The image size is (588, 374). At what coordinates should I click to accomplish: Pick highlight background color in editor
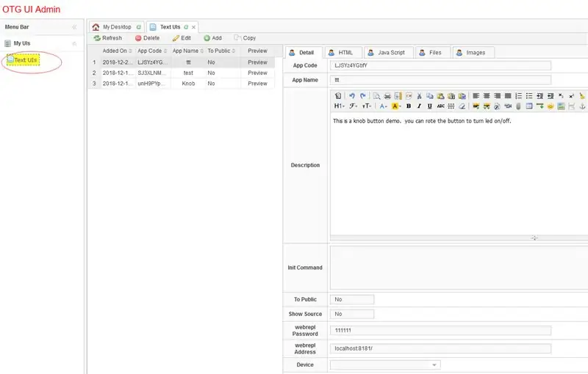[x=396, y=106]
